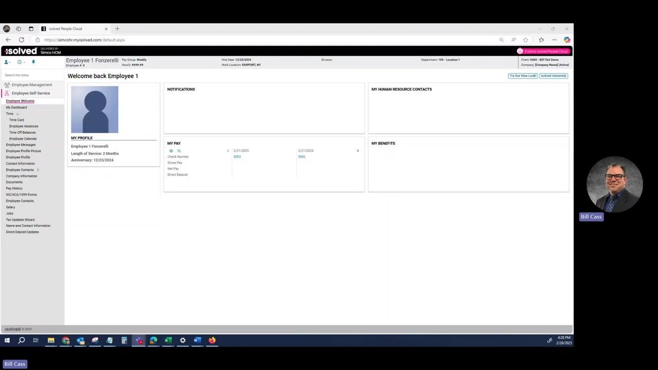The height and width of the screenshot is (370, 658).
Task: Click the Search the menu field
Action: tap(32, 75)
